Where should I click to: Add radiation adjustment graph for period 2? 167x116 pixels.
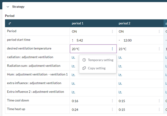(120, 57)
